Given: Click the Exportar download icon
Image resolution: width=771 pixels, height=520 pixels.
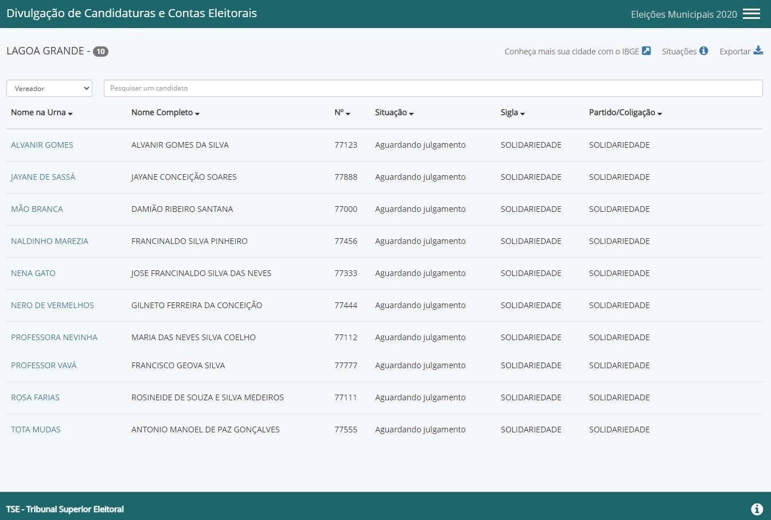Looking at the screenshot, I should click(758, 51).
